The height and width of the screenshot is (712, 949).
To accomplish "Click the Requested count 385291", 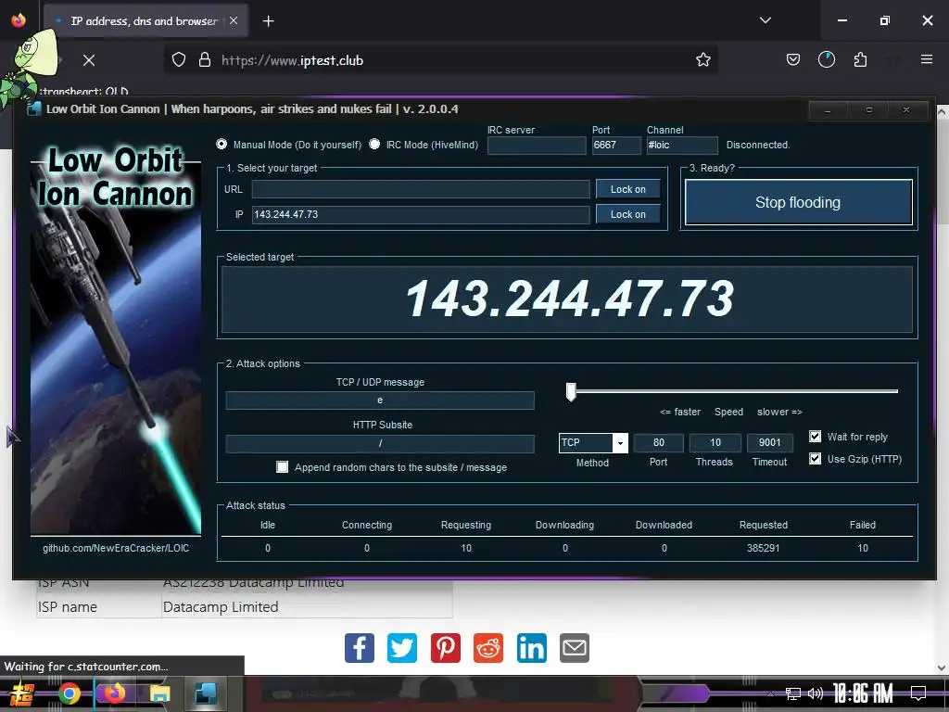I will click(764, 548).
